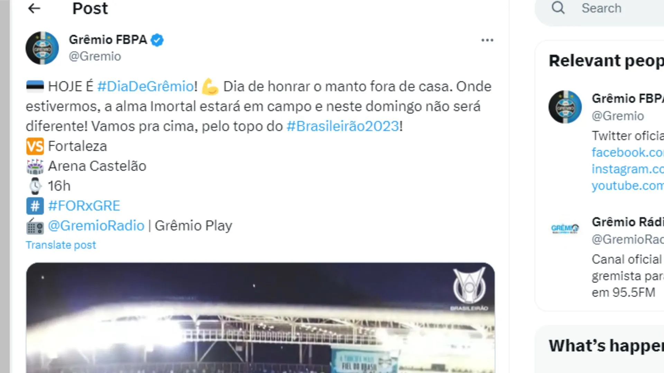The height and width of the screenshot is (373, 664).
Task: Click Translate post
Action: coord(61,245)
